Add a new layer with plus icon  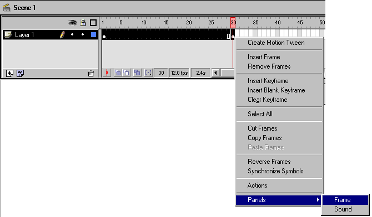(x=9, y=74)
